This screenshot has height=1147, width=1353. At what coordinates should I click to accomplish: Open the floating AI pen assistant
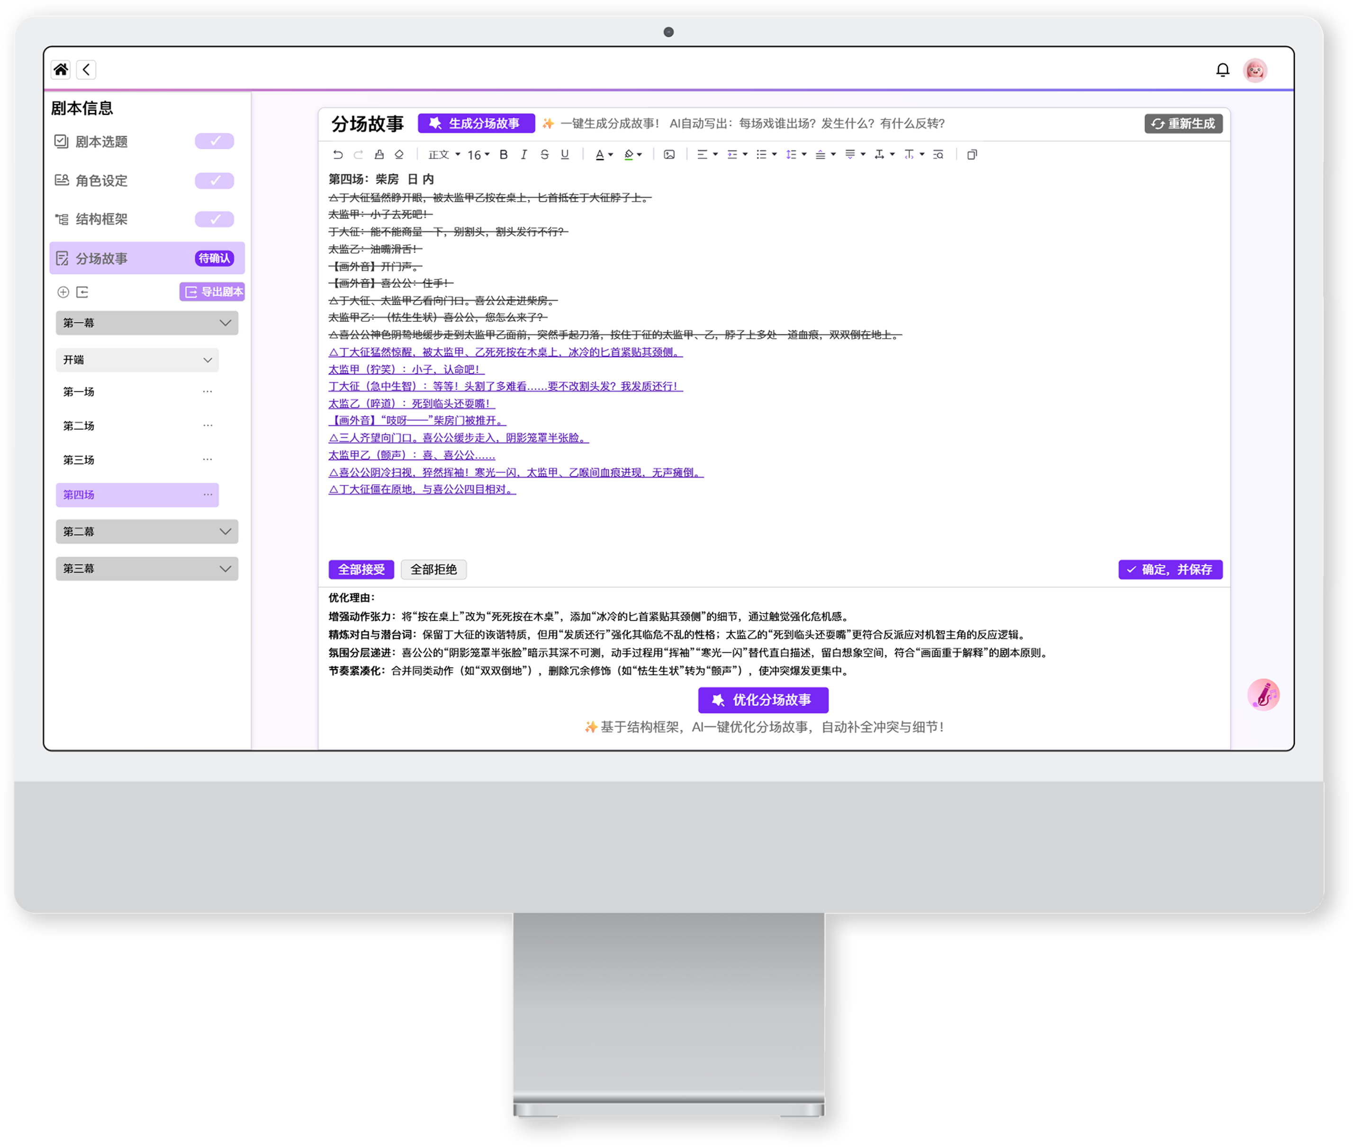1263,695
